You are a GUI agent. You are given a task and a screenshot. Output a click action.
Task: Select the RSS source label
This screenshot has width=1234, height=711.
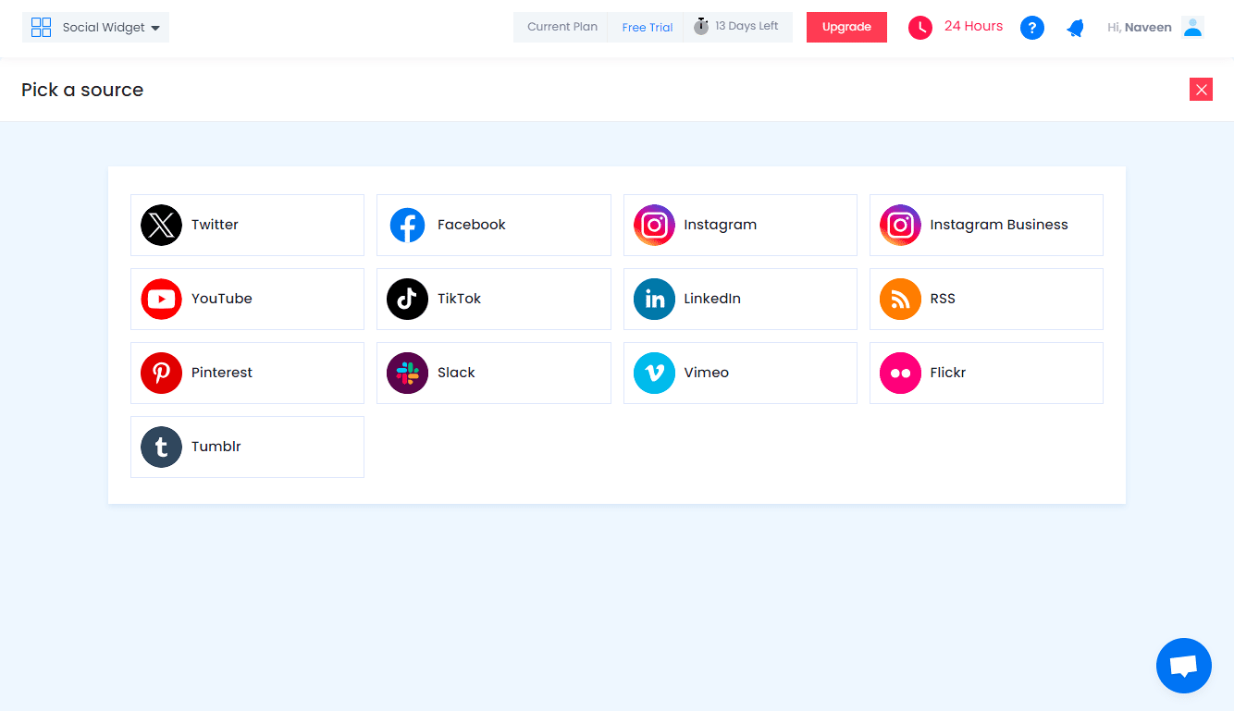(x=943, y=299)
